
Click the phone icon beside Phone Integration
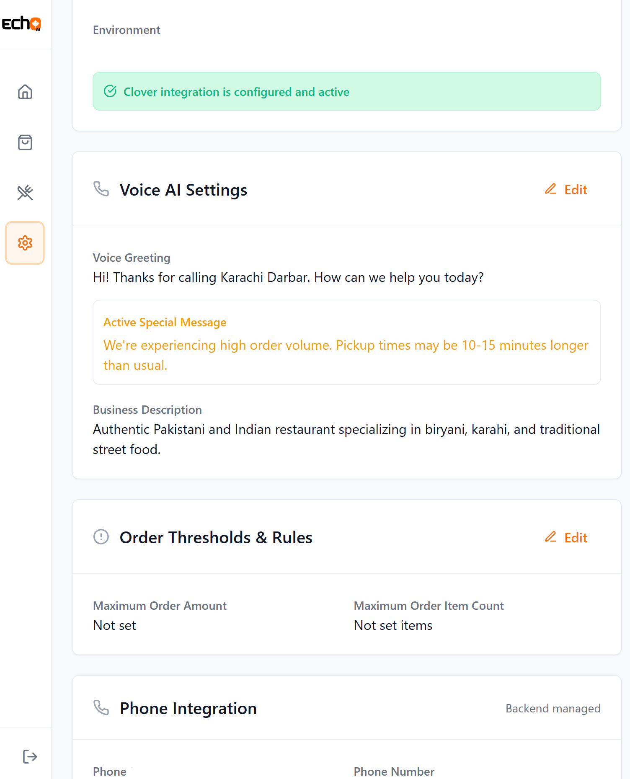[x=101, y=708]
